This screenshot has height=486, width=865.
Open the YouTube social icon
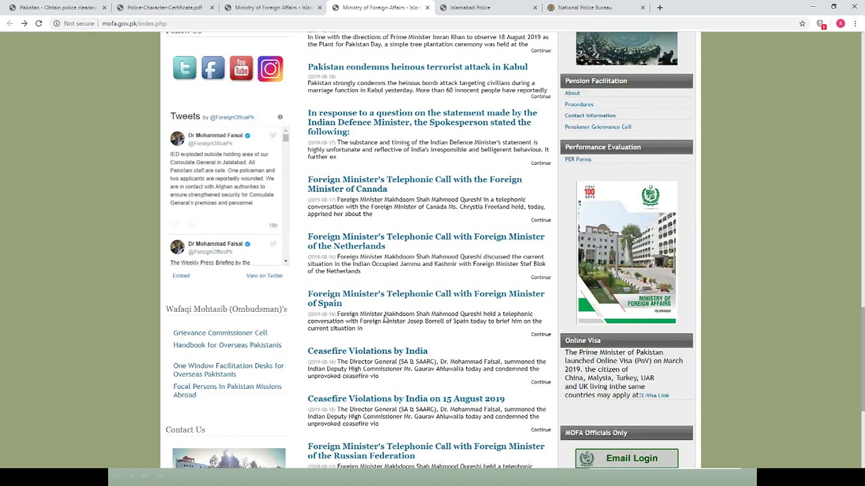[x=241, y=68]
